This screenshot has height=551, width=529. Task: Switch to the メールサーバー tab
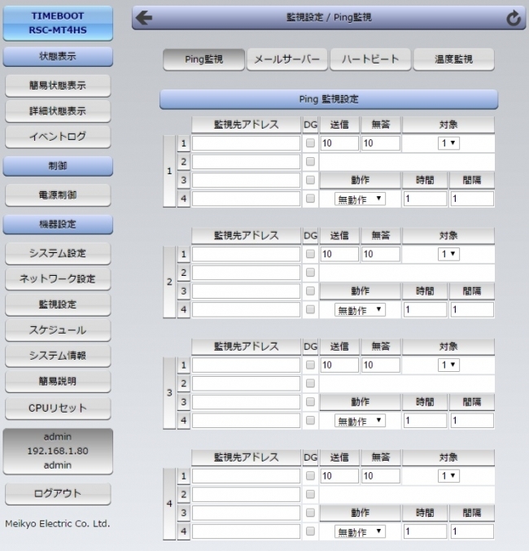click(x=287, y=59)
